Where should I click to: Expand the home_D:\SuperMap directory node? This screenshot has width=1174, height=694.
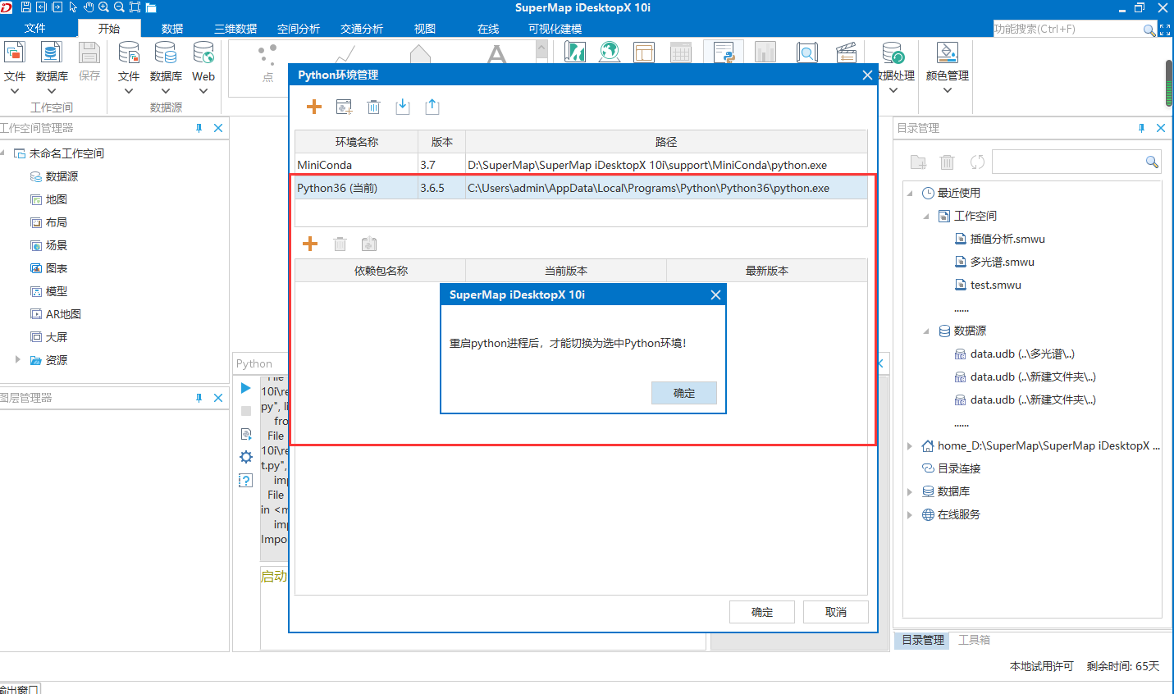point(910,446)
